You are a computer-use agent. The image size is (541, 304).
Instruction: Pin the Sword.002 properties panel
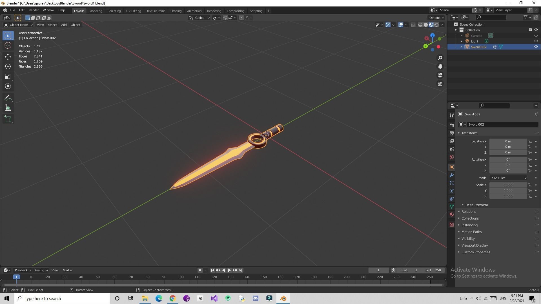[x=536, y=114]
